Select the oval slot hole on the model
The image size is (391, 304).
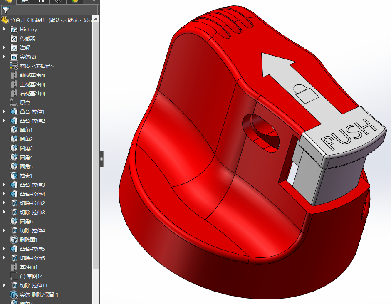click(260, 133)
